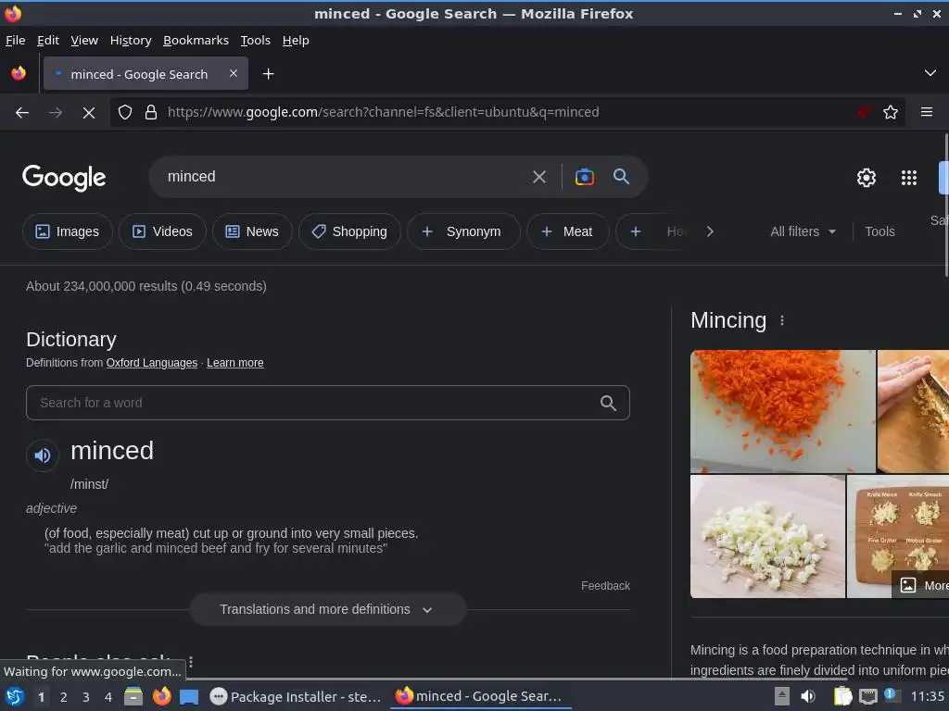949x711 pixels.
Task: Add Meat to the search
Action: 567,231
